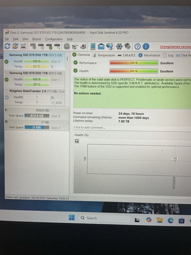Click the disk icon with clock overlay

(41, 46)
